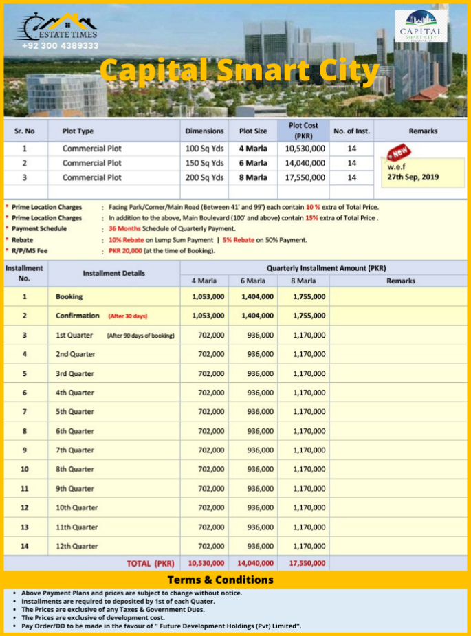This screenshot has width=471, height=636.
Task: Click the PKR 20,000 fee text
Action: 125,251
